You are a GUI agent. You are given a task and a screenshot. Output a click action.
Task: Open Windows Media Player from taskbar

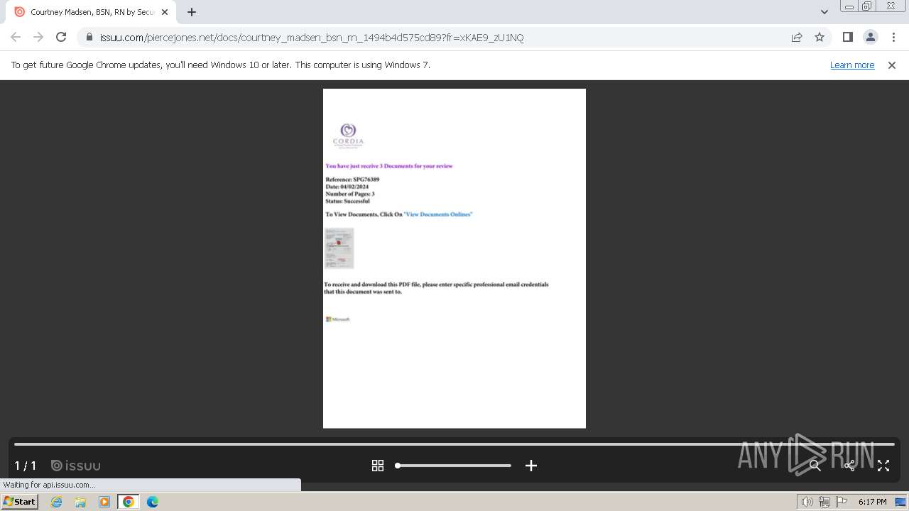click(x=104, y=502)
